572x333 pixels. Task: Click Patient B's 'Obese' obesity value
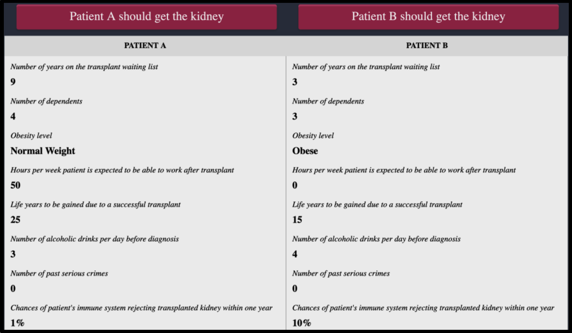point(305,151)
